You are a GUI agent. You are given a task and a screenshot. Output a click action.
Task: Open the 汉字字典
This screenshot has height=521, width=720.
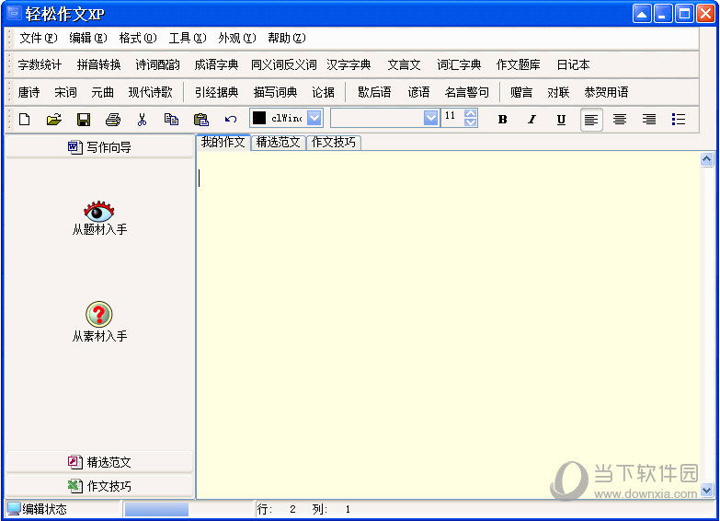click(x=349, y=64)
